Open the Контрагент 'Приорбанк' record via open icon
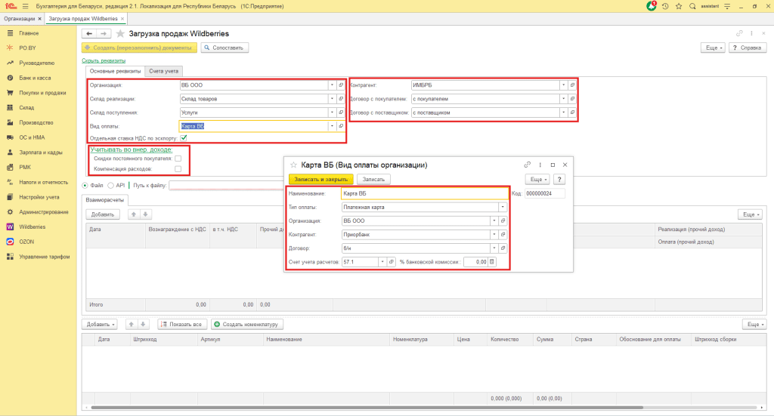The image size is (774, 416). click(503, 235)
